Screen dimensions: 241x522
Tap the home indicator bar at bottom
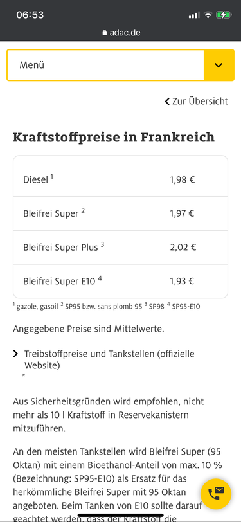coord(121,515)
